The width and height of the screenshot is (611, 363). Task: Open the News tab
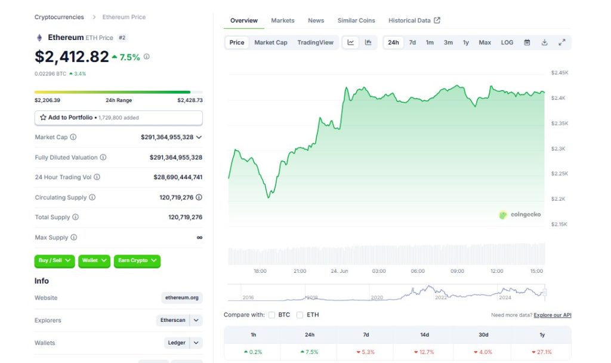tap(316, 20)
